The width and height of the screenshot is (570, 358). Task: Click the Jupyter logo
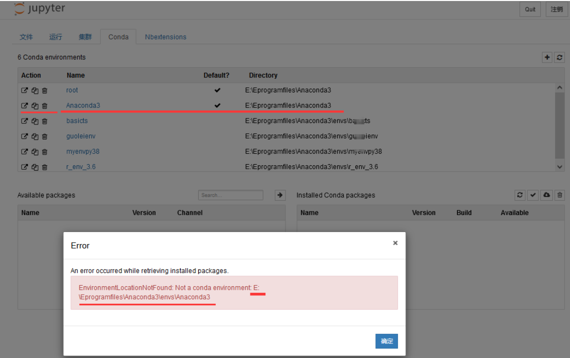[x=39, y=9]
